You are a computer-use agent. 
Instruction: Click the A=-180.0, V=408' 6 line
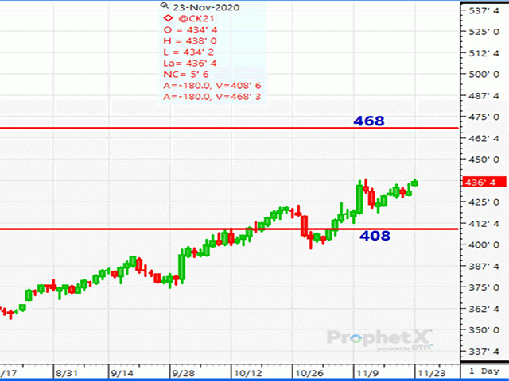tap(212, 86)
